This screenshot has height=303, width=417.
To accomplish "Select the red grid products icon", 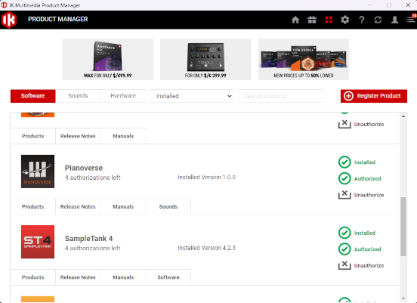I will click(329, 20).
